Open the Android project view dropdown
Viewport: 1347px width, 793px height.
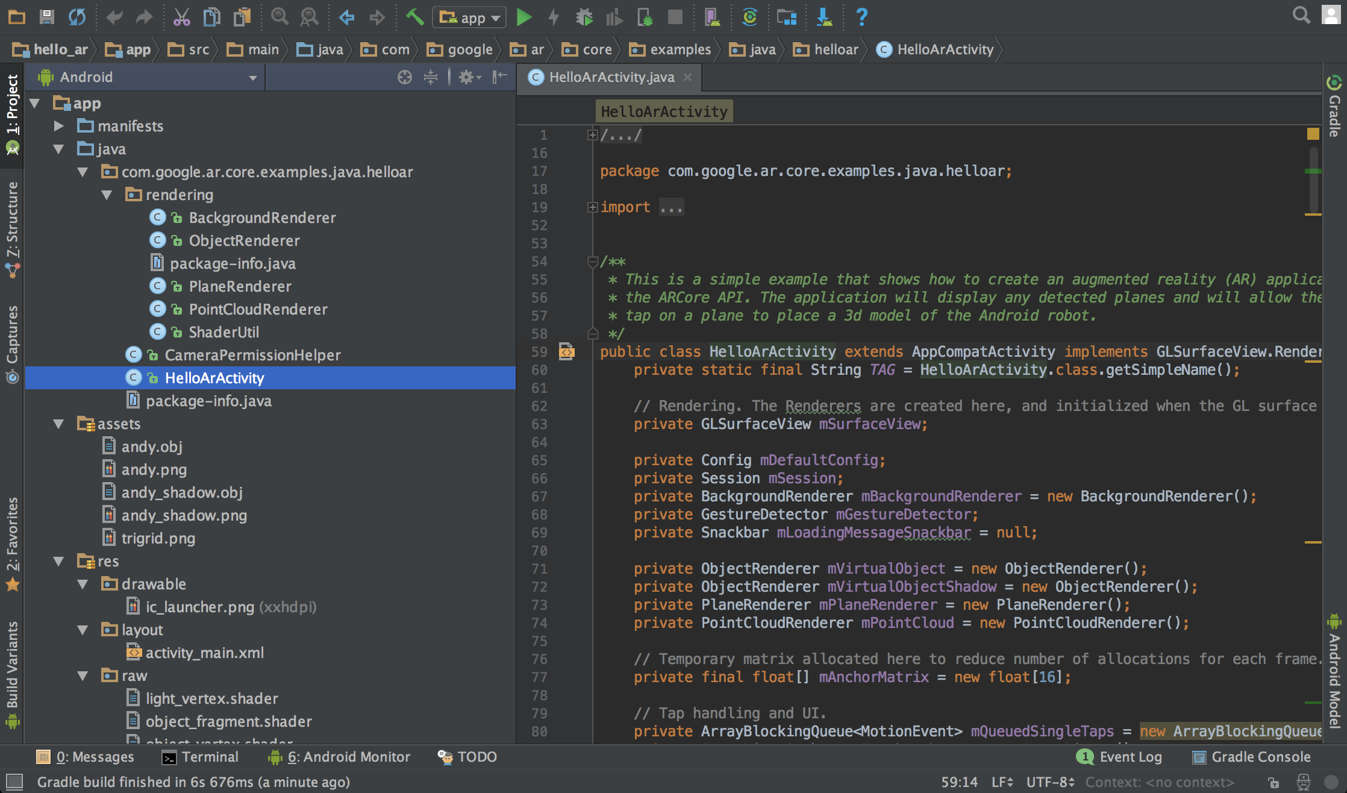[148, 77]
